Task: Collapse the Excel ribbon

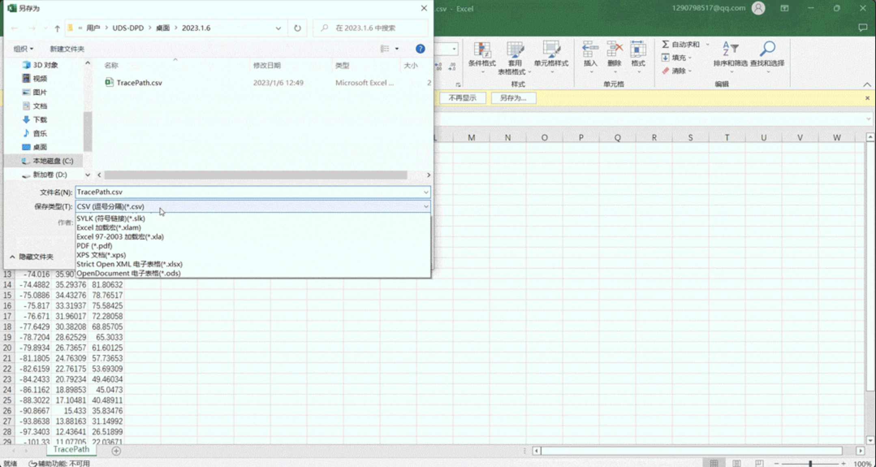Action: [x=867, y=84]
